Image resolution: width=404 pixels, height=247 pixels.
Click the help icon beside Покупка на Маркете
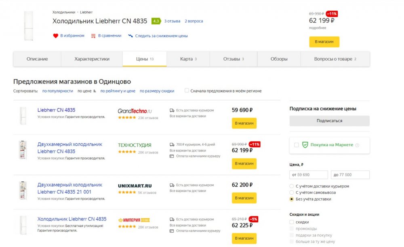[357, 145]
